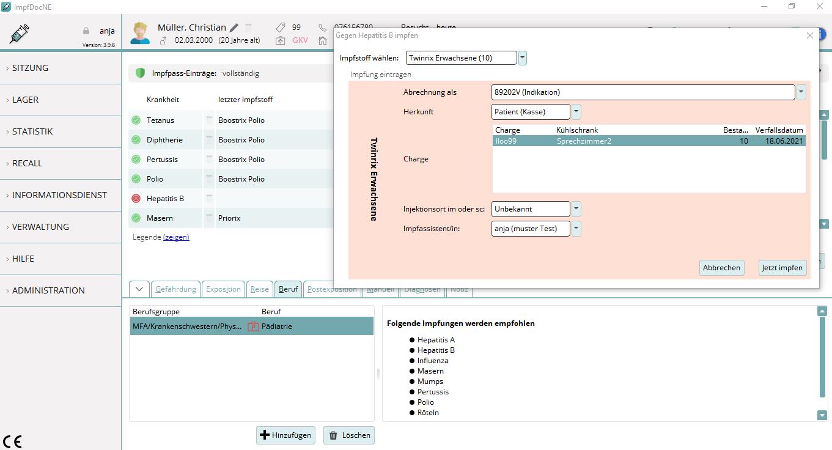The width and height of the screenshot is (832, 450).
Task: Click the Herkunft field Patient (Kasse)
Action: pyautogui.click(x=531, y=112)
